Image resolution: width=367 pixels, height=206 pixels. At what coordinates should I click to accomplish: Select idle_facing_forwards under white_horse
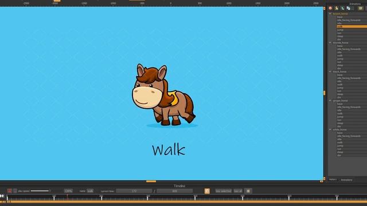[x=352, y=136]
